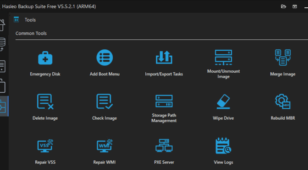The width and height of the screenshot is (308, 170).
Task: Click the Delete Image label
Action: [45, 118]
